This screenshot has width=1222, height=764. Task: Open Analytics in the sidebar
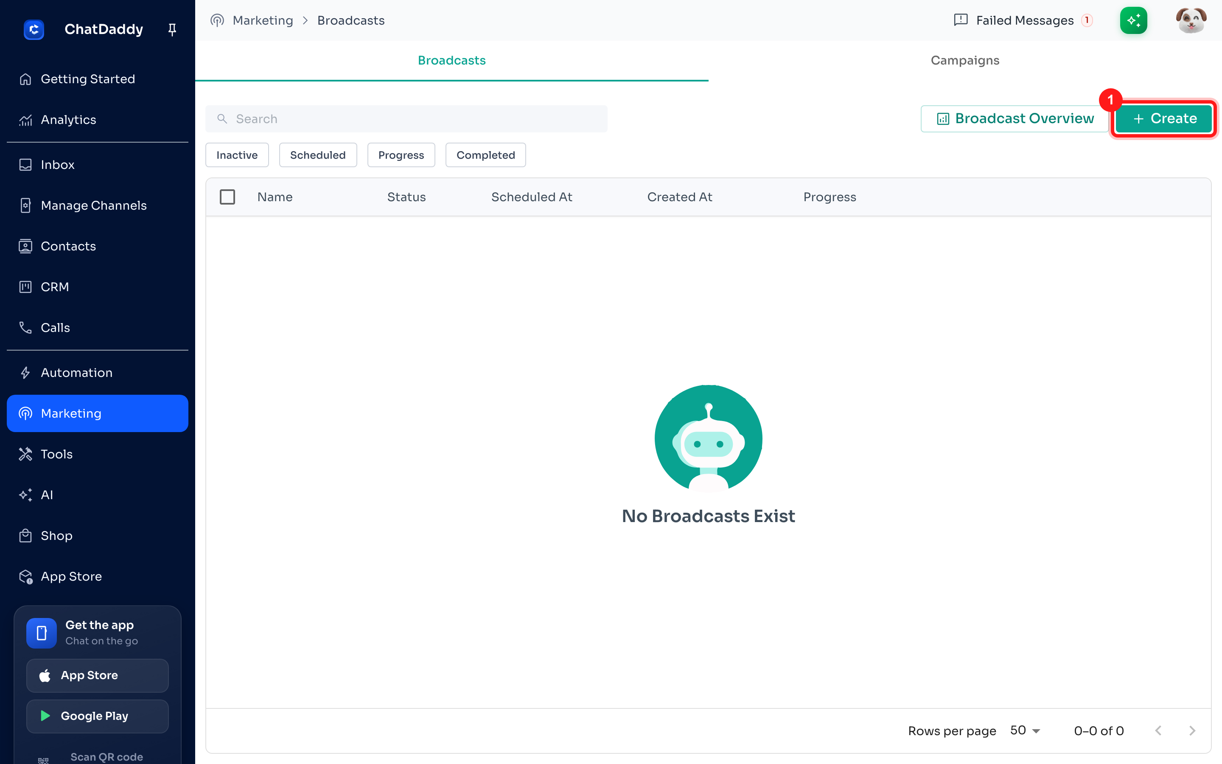[98, 120]
